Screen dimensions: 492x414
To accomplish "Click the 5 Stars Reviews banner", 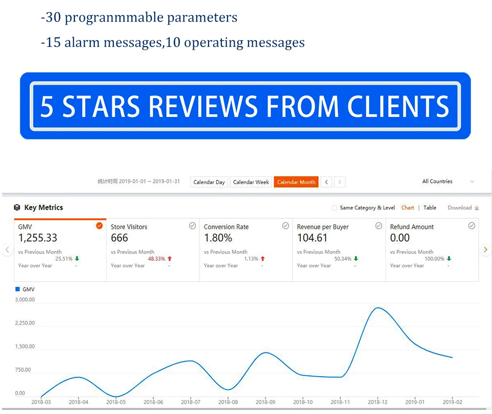I will [x=245, y=106].
